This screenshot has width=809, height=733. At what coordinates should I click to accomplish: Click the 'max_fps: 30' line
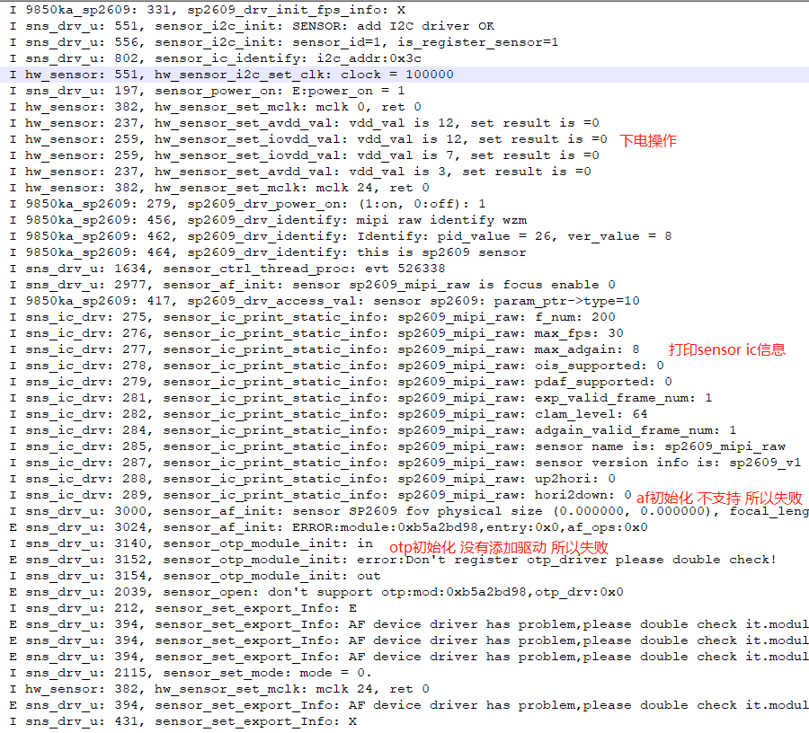(316, 333)
